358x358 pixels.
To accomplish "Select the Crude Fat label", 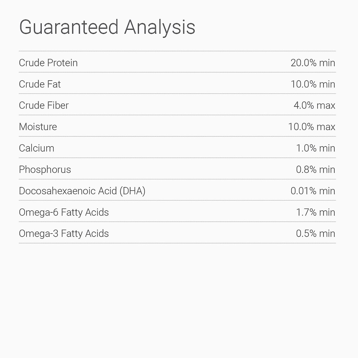I will (x=40, y=84).
